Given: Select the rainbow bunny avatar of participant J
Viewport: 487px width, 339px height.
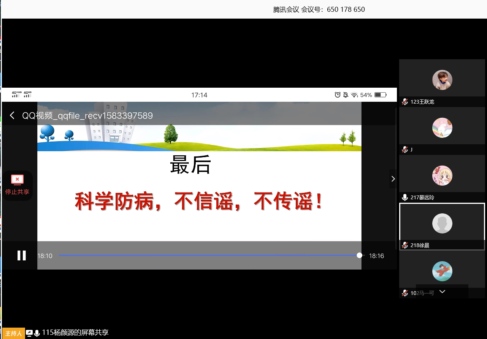Looking at the screenshot, I should 442,128.
